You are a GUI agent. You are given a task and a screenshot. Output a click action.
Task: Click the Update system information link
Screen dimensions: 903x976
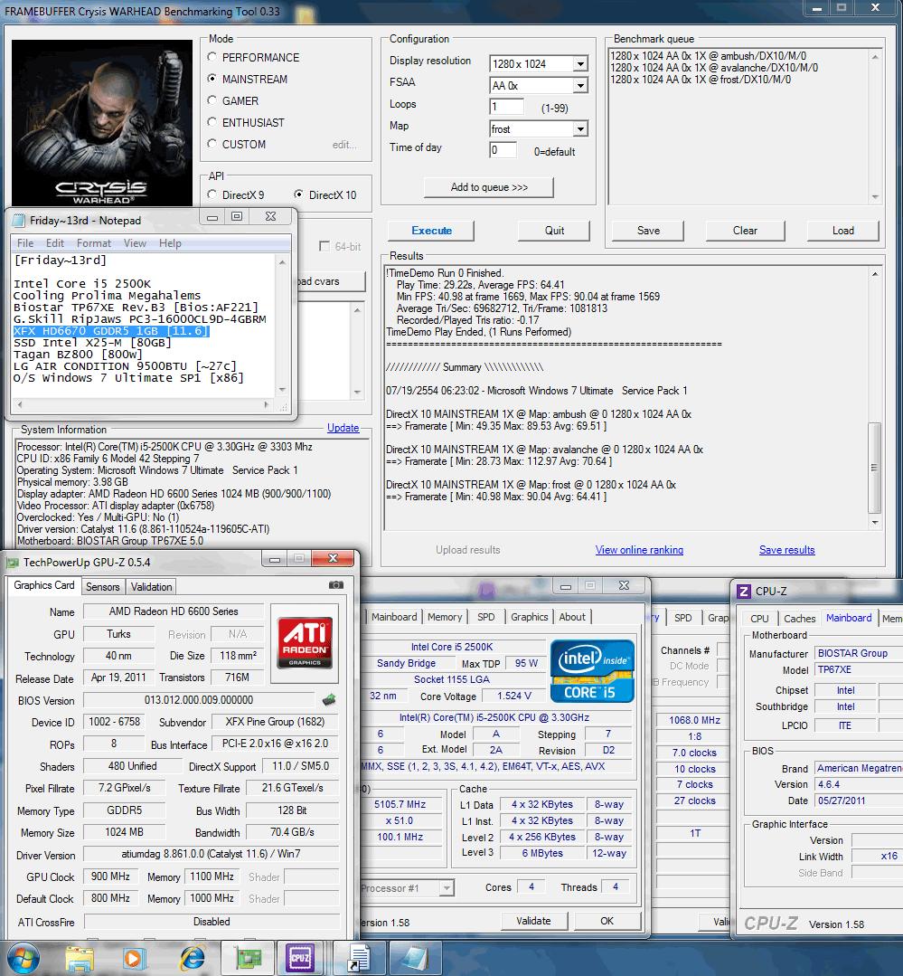(343, 428)
